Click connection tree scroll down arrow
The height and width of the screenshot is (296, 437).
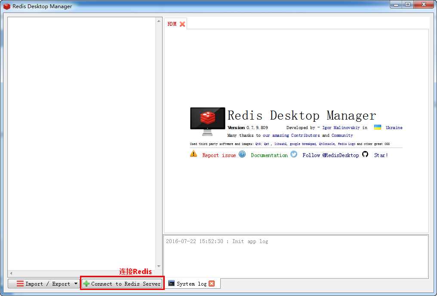click(159, 266)
